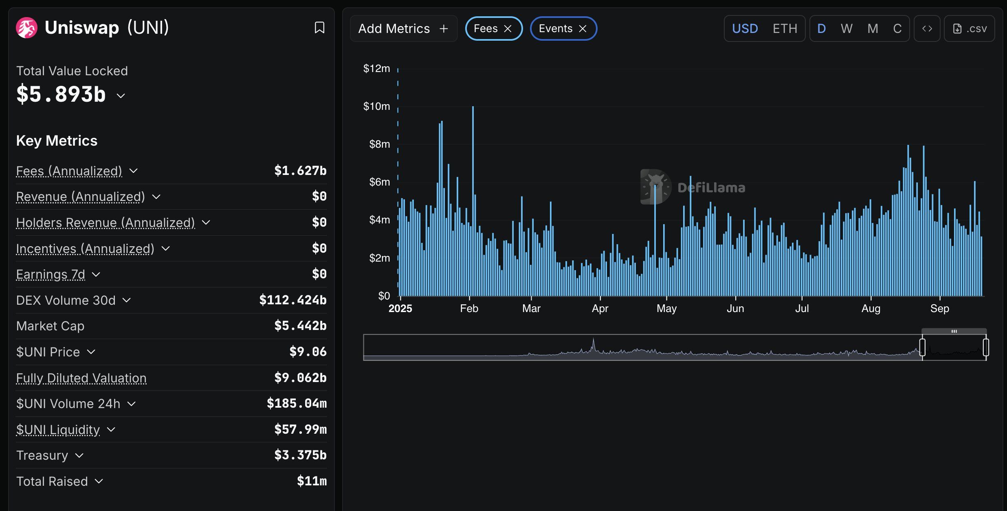Viewport: 1007px width, 511px height.
Task: Expand DEX Volume 30d row
Action: click(x=127, y=300)
